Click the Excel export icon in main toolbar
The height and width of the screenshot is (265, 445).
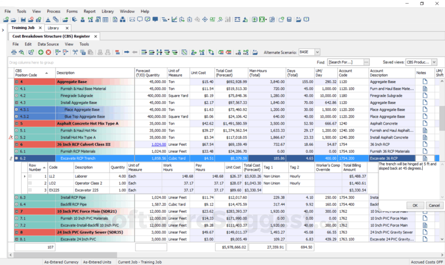tap(262, 19)
